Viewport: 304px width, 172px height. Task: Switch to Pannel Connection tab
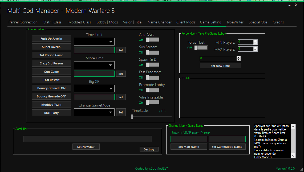click(x=23, y=22)
